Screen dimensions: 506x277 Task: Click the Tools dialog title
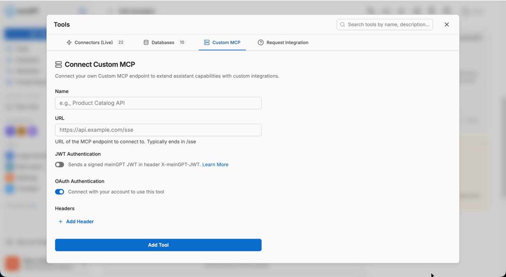(x=62, y=25)
